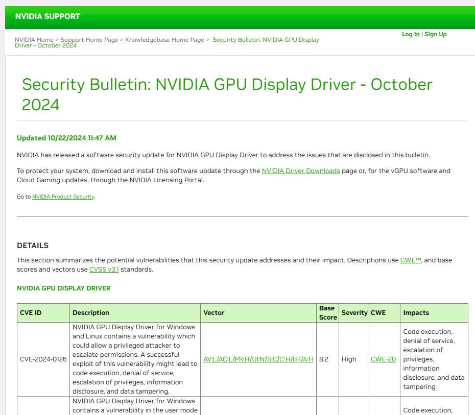The height and width of the screenshot is (415, 475).
Task: Open Support Home Page breadcrumb
Action: (89, 40)
